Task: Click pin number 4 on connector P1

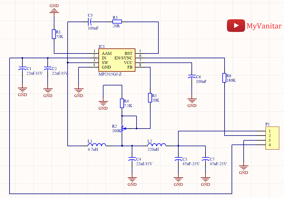Action: [x=270, y=145]
